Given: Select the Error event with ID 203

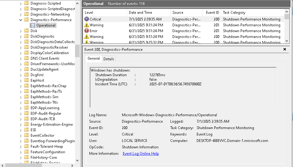Looking at the screenshot, I should (183, 31).
